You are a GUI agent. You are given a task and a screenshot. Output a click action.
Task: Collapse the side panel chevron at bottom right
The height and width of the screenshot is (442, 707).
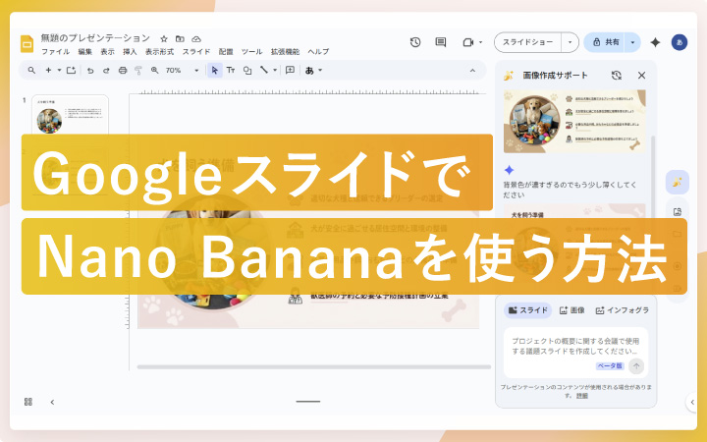pyautogui.click(x=692, y=402)
